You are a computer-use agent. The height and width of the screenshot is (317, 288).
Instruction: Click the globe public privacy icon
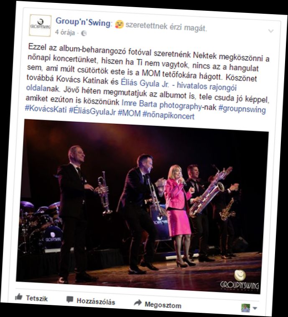click(x=84, y=33)
